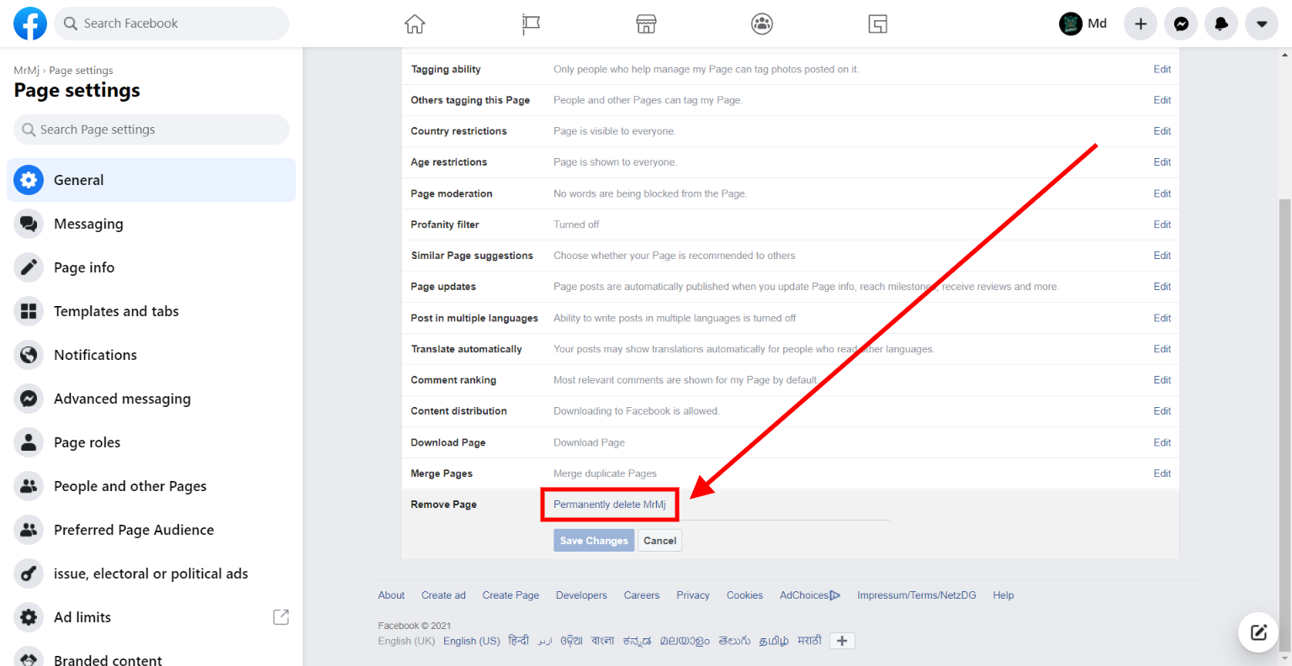Click the Notifications globe icon
The height and width of the screenshot is (666, 1292).
click(29, 355)
